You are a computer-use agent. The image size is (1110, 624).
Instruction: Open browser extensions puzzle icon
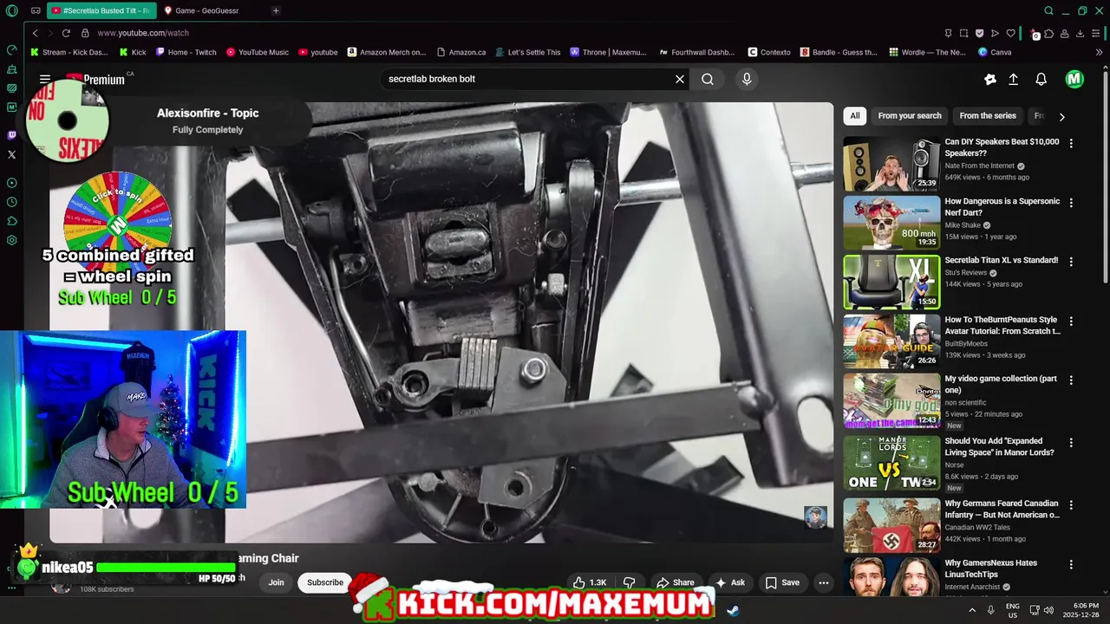[x=1048, y=33]
